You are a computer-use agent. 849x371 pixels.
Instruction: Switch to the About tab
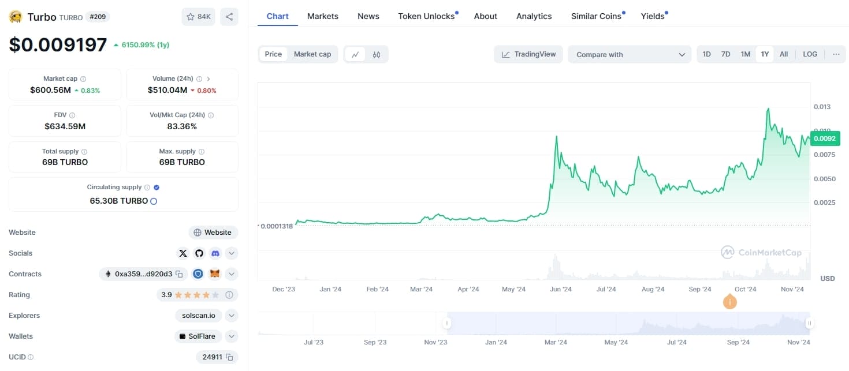486,16
